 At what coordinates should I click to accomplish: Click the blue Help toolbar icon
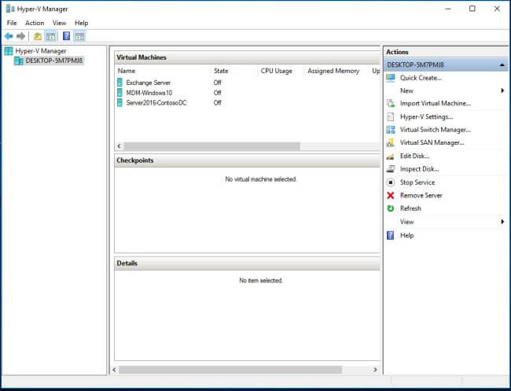pos(67,36)
